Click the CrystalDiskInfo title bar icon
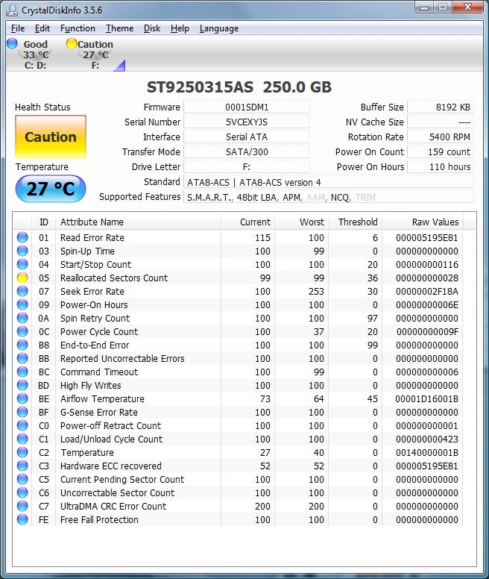Screen dimensions: 489x579 [12, 10]
